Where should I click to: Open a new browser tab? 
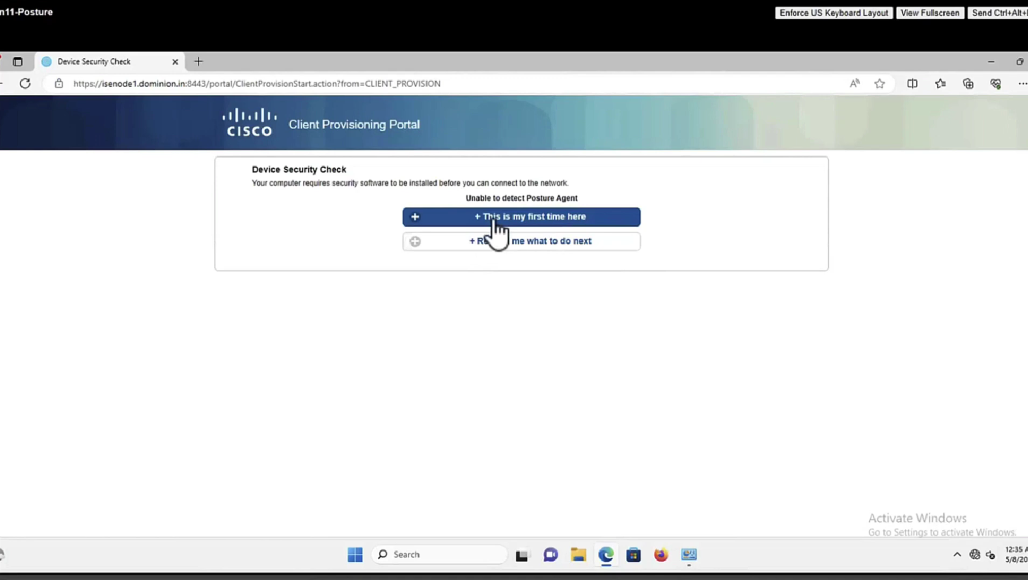pyautogui.click(x=198, y=62)
